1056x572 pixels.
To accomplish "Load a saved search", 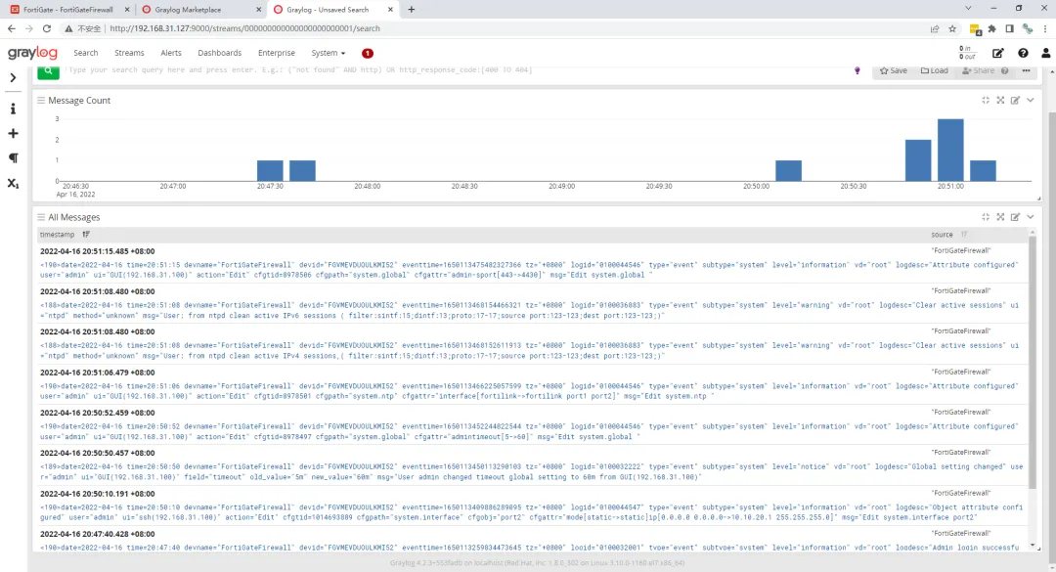I will pos(934,70).
